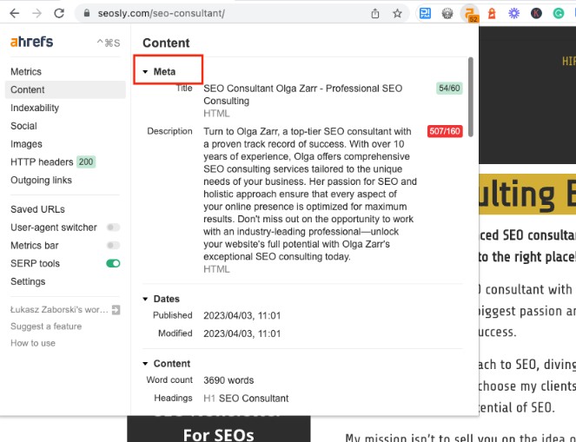Open the green Grammarly extension icon
576x442 pixels.
coord(559,14)
